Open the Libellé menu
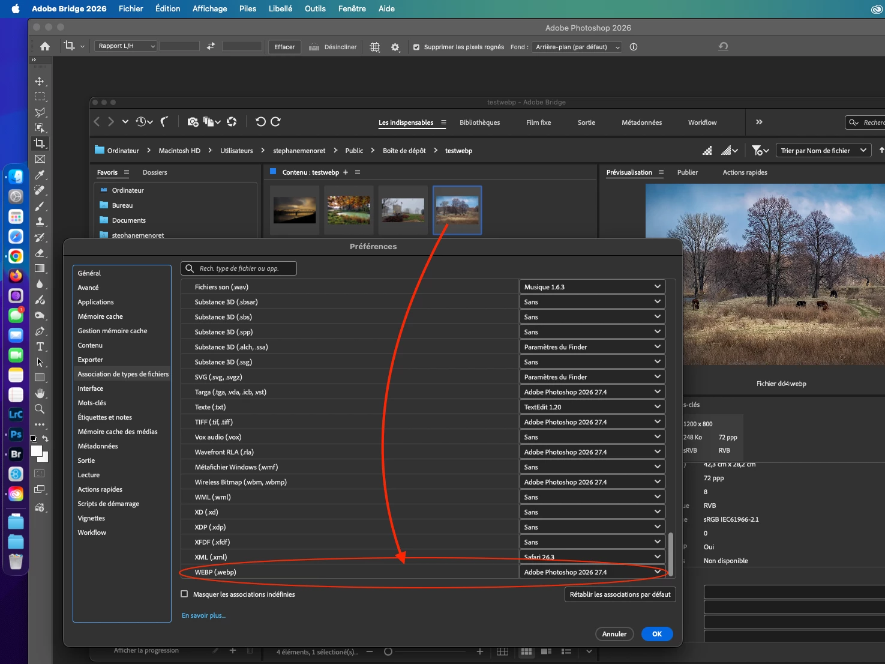This screenshot has height=664, width=885. [280, 8]
